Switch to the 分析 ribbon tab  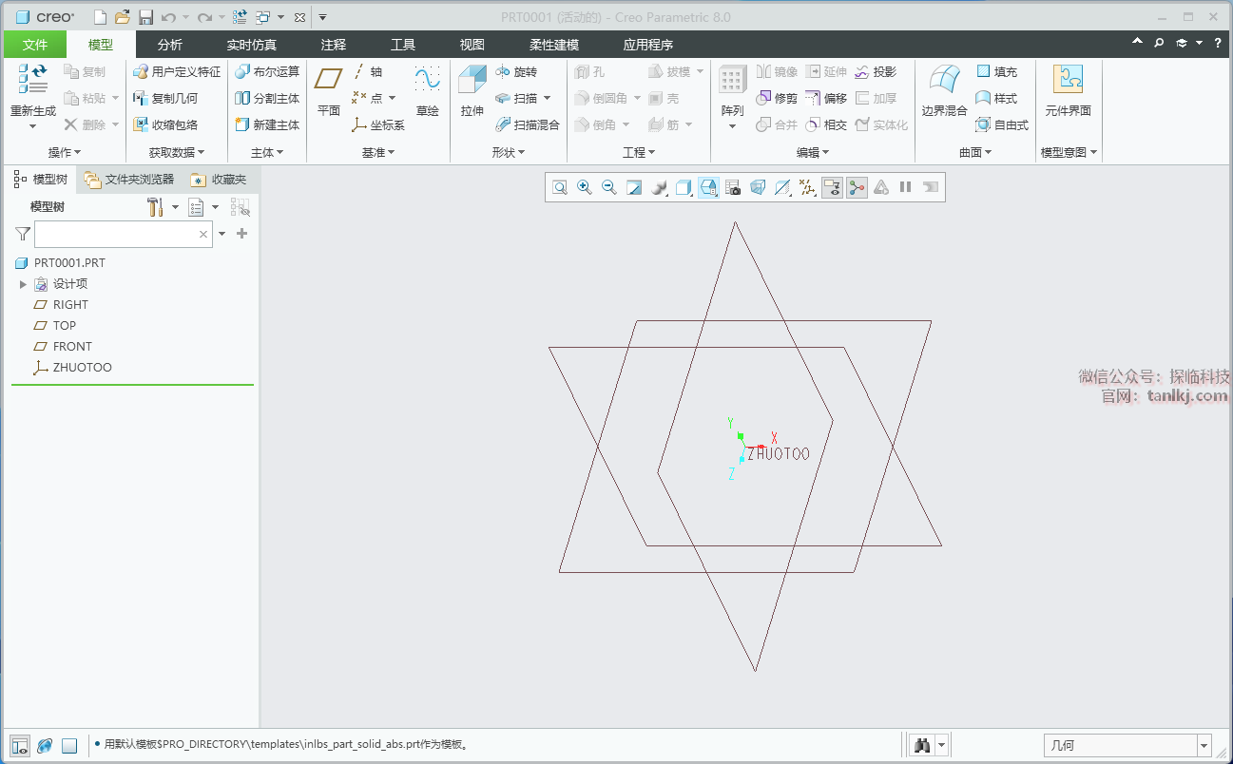pyautogui.click(x=170, y=45)
